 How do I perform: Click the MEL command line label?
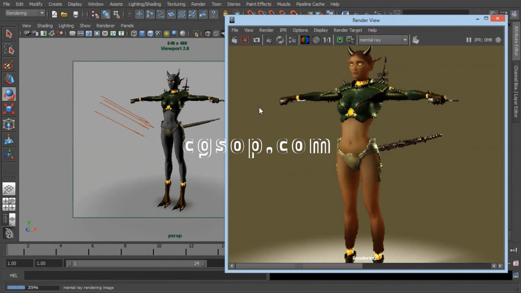pyautogui.click(x=13, y=276)
